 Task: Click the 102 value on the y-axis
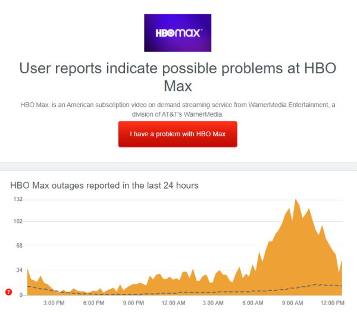point(18,221)
